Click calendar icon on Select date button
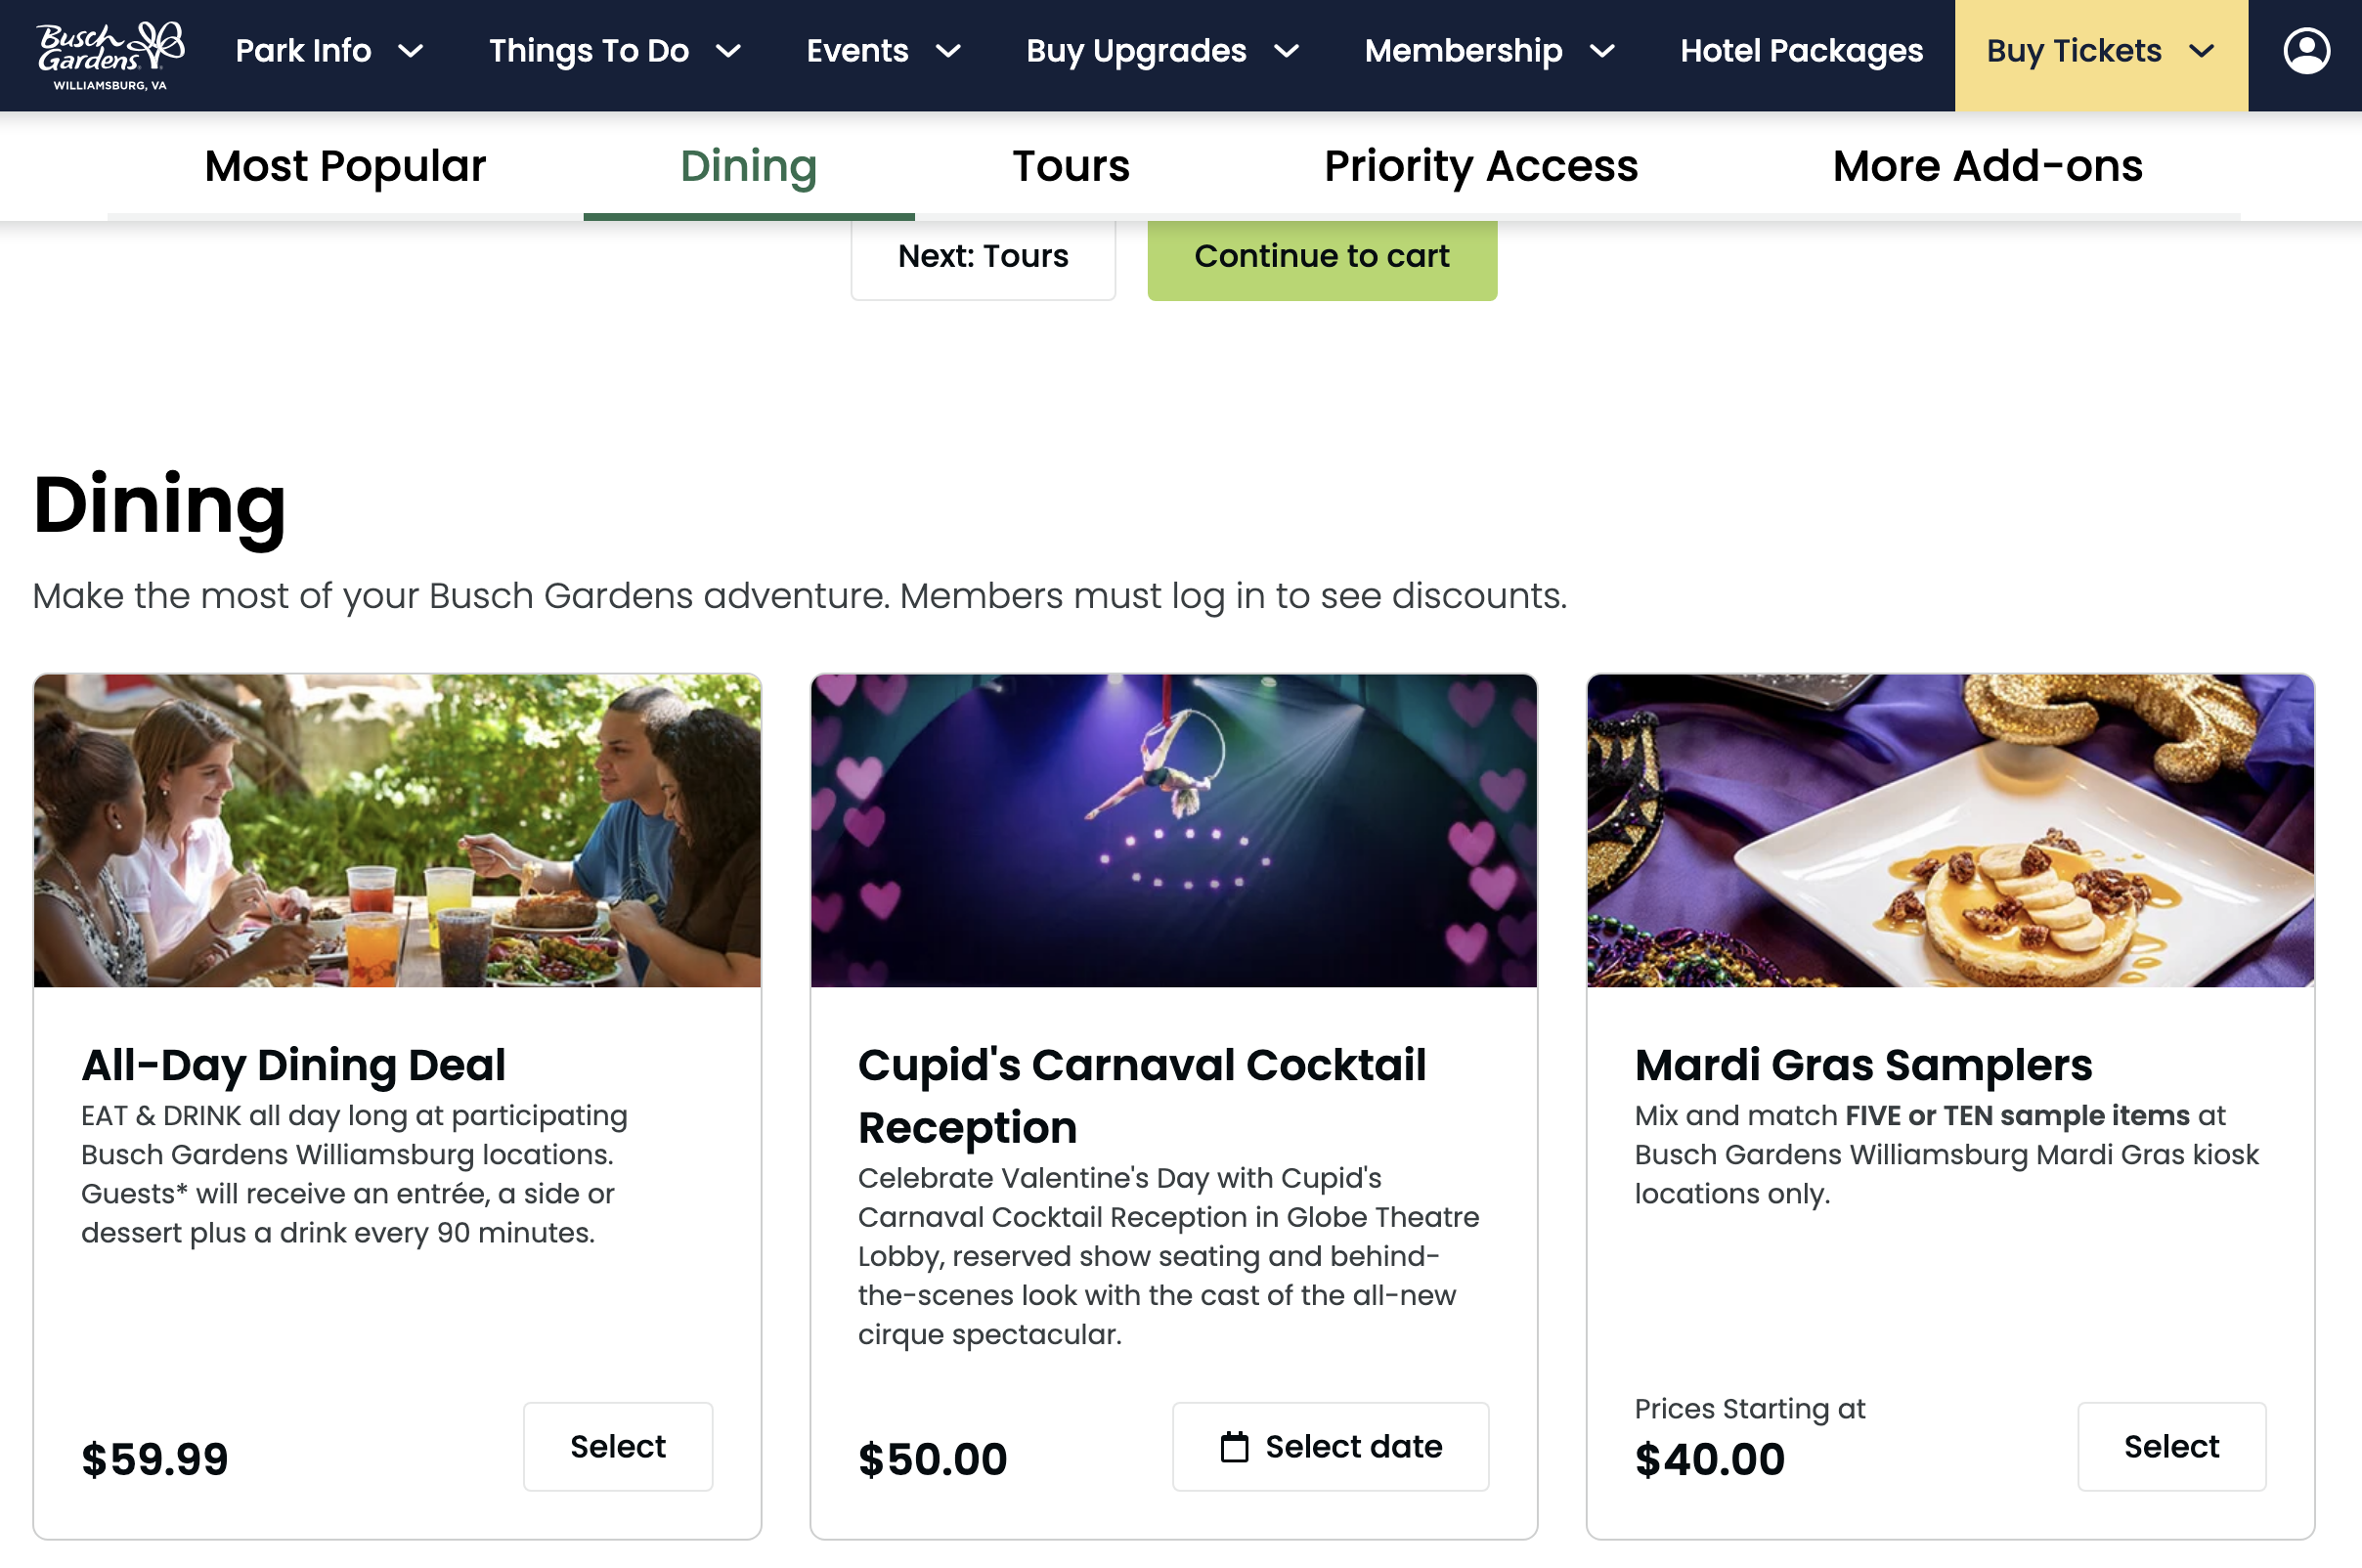Viewport: 2362px width, 1568px height. coord(1234,1447)
